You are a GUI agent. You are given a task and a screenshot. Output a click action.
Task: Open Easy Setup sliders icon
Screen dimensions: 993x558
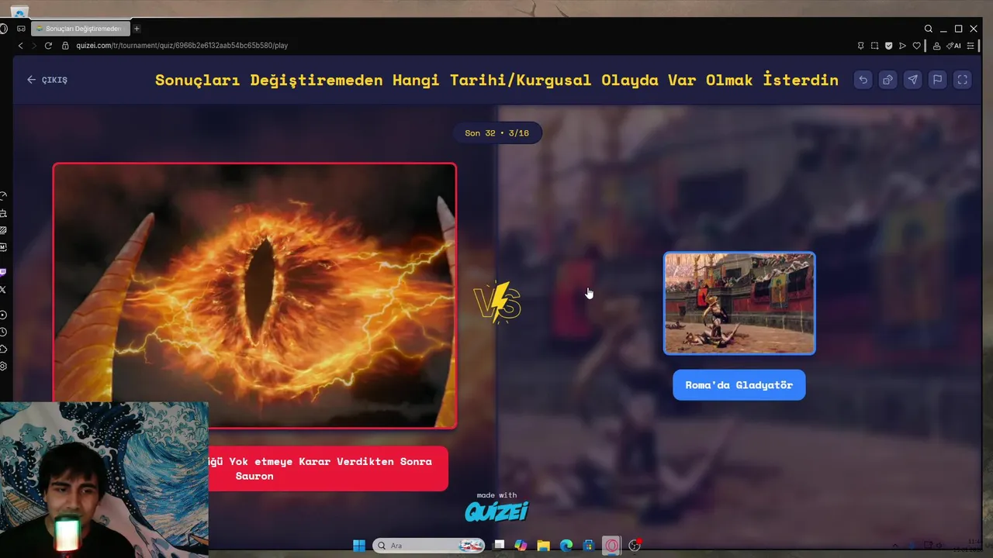click(971, 46)
